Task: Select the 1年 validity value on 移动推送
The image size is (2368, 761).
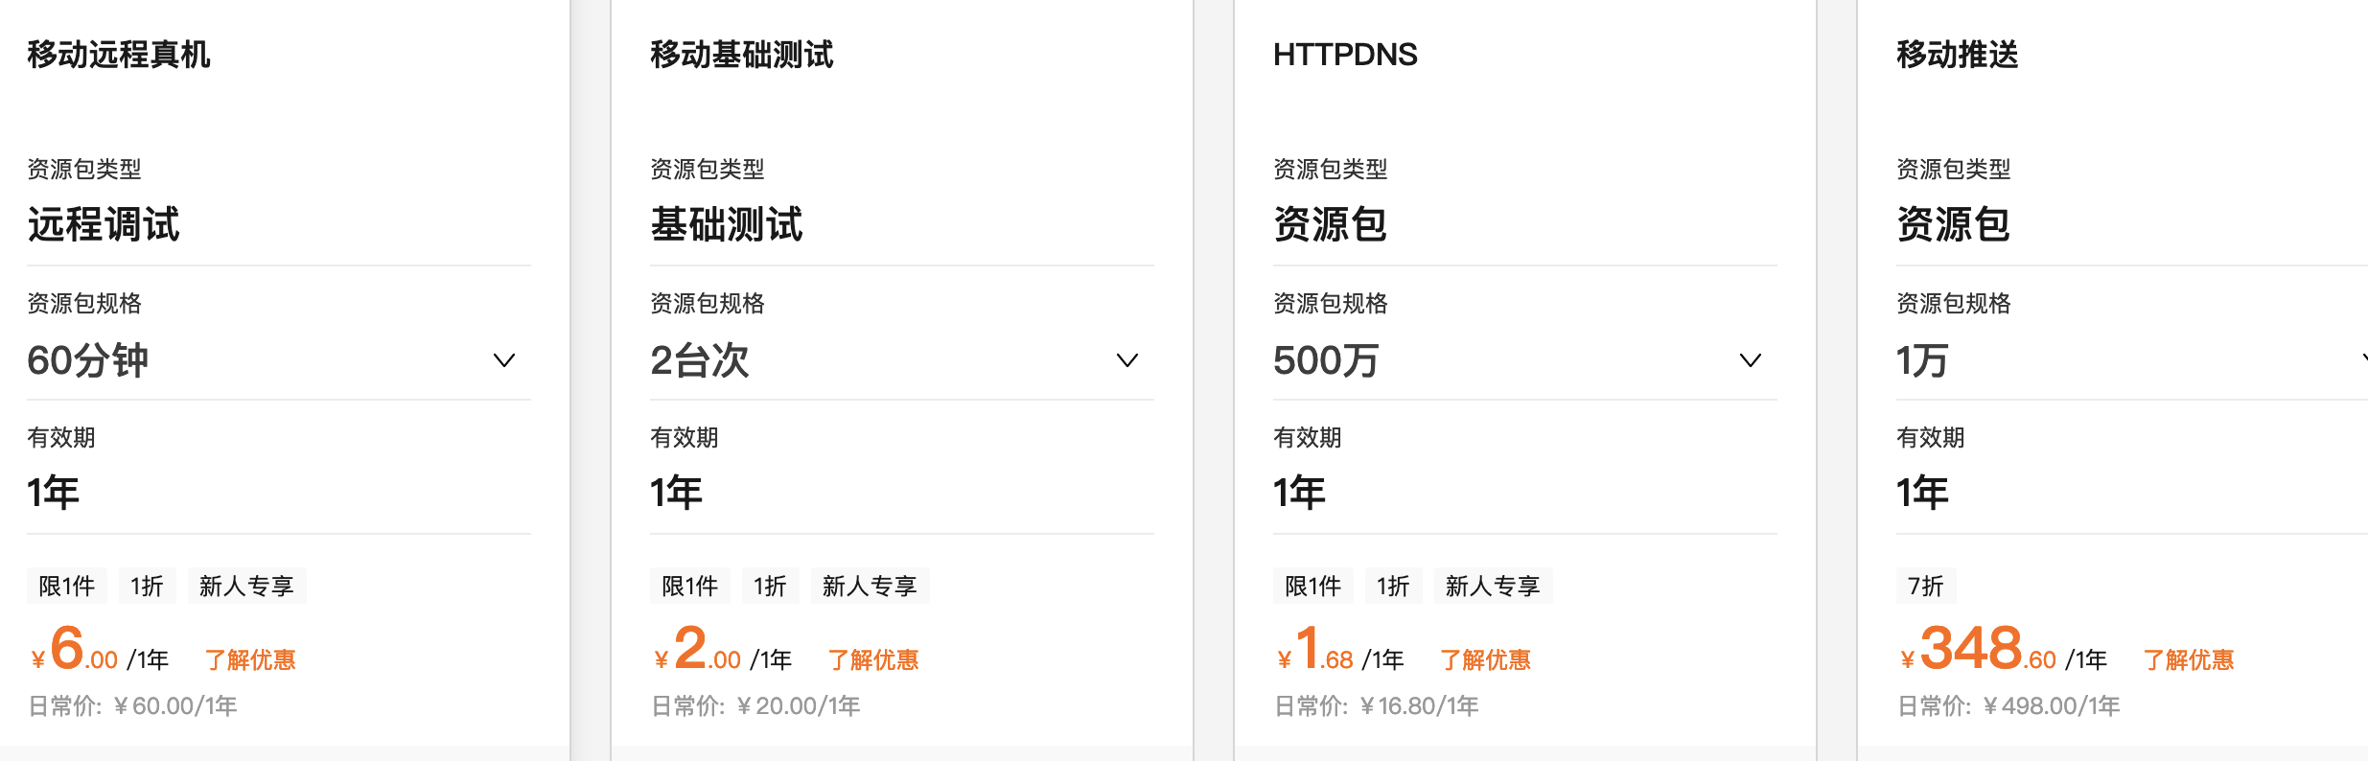Action: pyautogui.click(x=1921, y=492)
